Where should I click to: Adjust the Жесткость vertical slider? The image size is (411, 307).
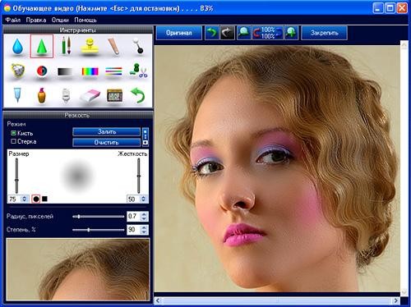[139, 176]
